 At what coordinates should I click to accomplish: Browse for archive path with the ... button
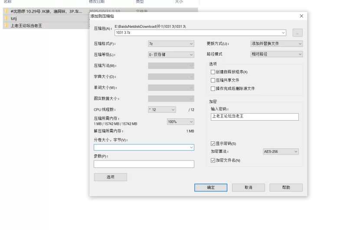click(x=298, y=33)
